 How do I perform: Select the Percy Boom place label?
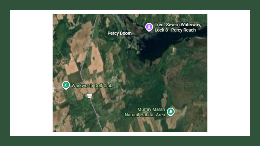coord(119,33)
